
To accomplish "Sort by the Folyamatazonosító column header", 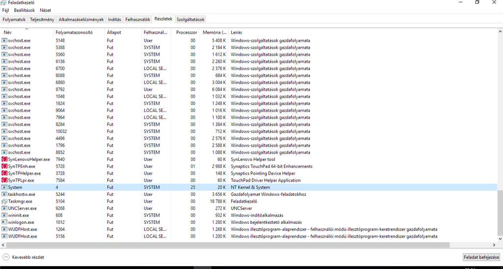I will (79, 32).
